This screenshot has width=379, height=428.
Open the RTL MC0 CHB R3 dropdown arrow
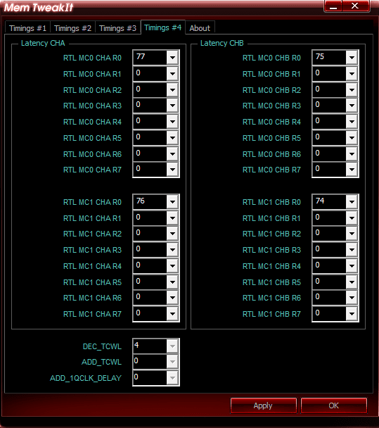[352, 106]
